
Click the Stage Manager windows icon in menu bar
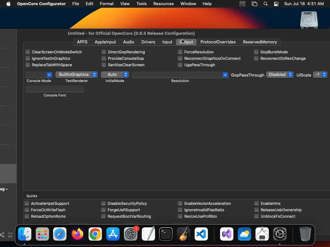(255, 4)
